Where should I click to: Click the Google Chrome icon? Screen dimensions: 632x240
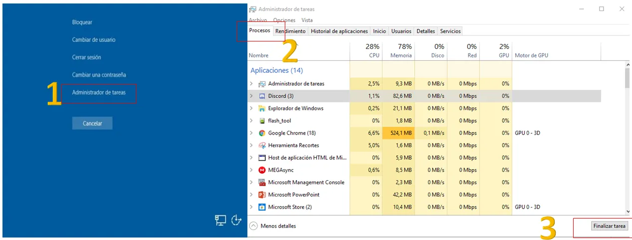[262, 133]
